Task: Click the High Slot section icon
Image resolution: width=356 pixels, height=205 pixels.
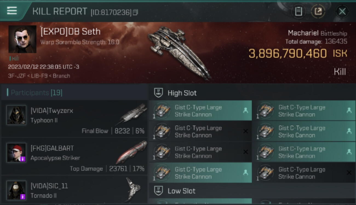Action: pyautogui.click(x=159, y=93)
